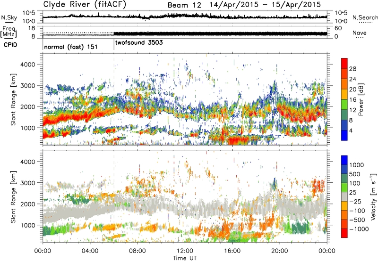The height and width of the screenshot is (261, 378).
Task: Click the '16:00' time axis label
Action: pyautogui.click(x=232, y=251)
